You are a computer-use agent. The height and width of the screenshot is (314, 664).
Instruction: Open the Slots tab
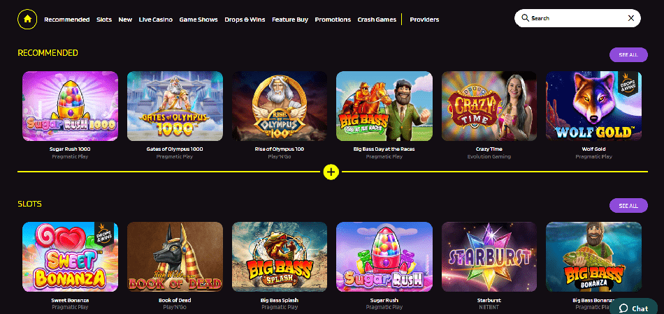click(104, 20)
